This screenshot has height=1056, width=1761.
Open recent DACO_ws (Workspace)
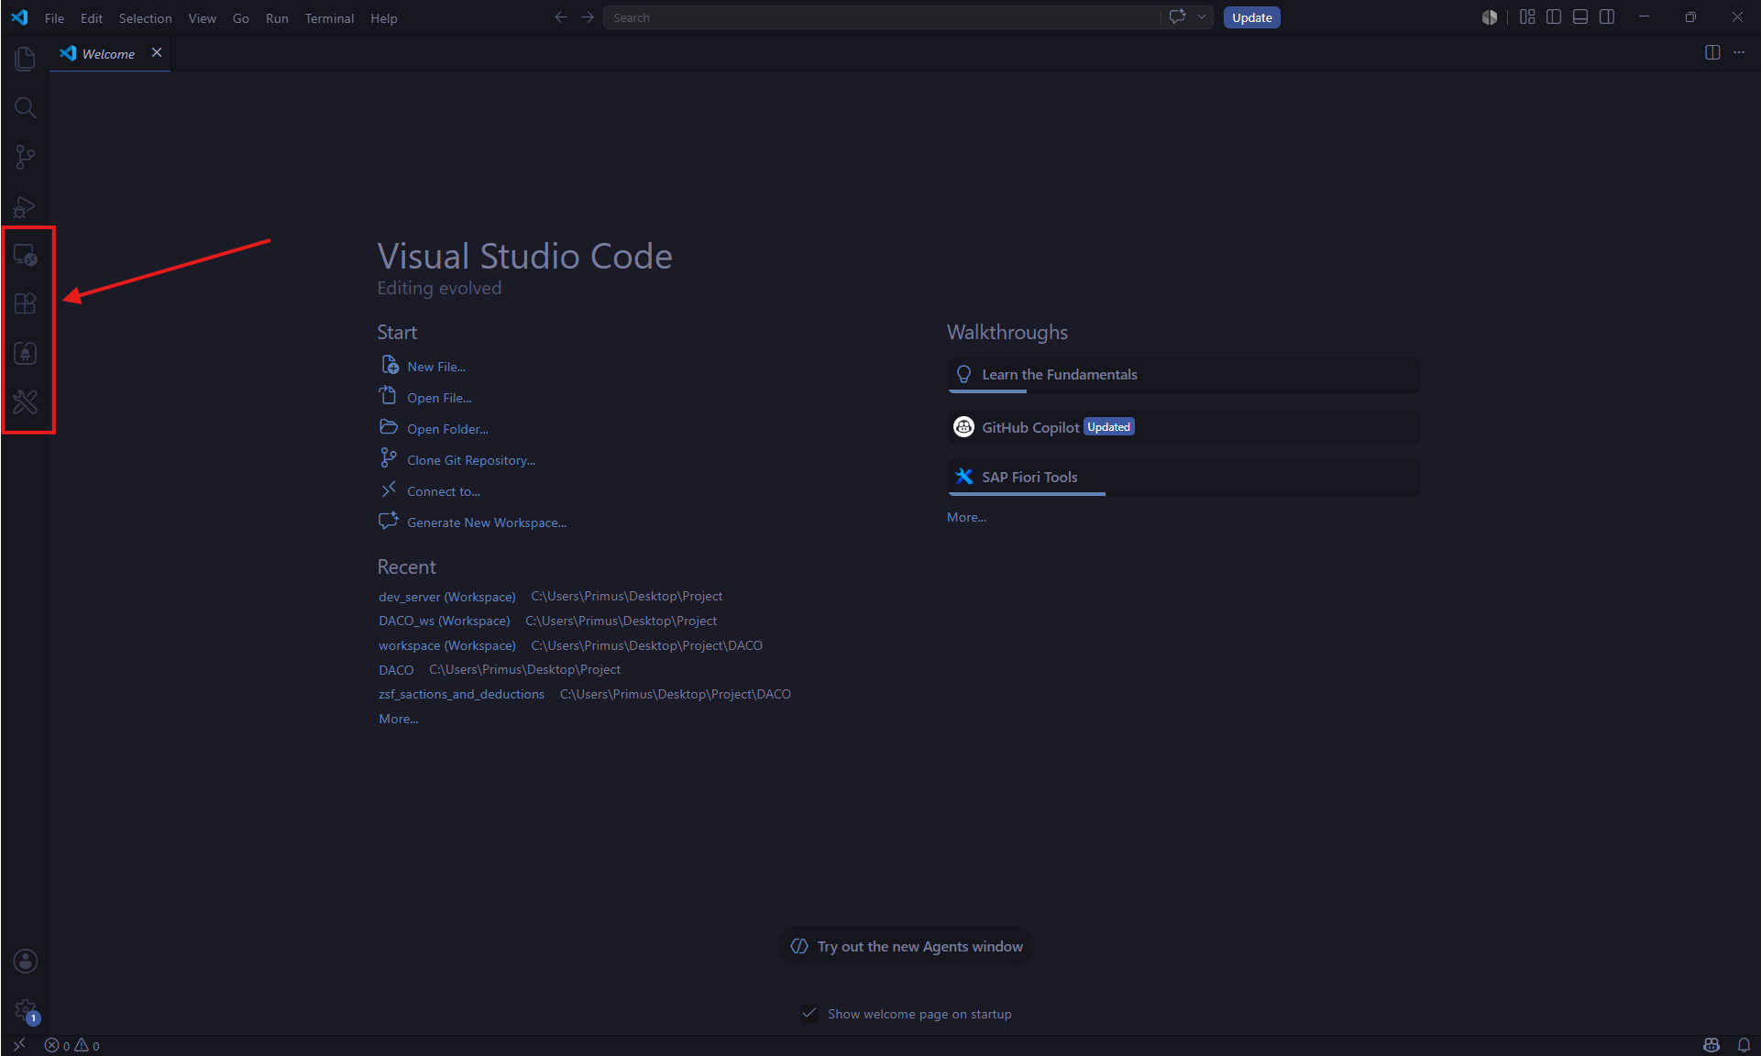coord(444,621)
